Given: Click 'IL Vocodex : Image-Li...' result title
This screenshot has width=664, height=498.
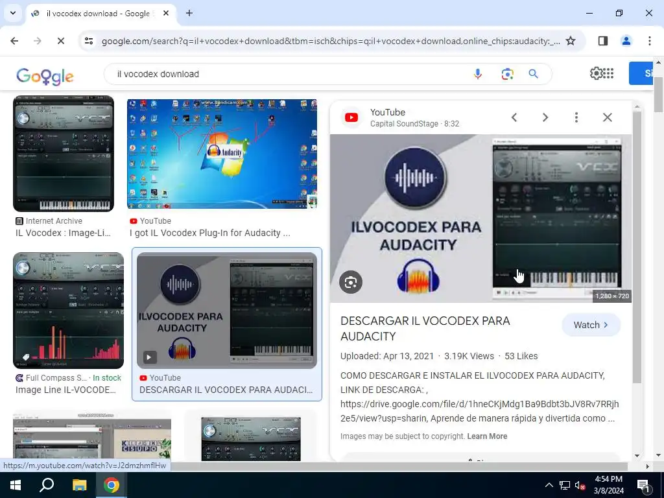Looking at the screenshot, I should coord(63,233).
